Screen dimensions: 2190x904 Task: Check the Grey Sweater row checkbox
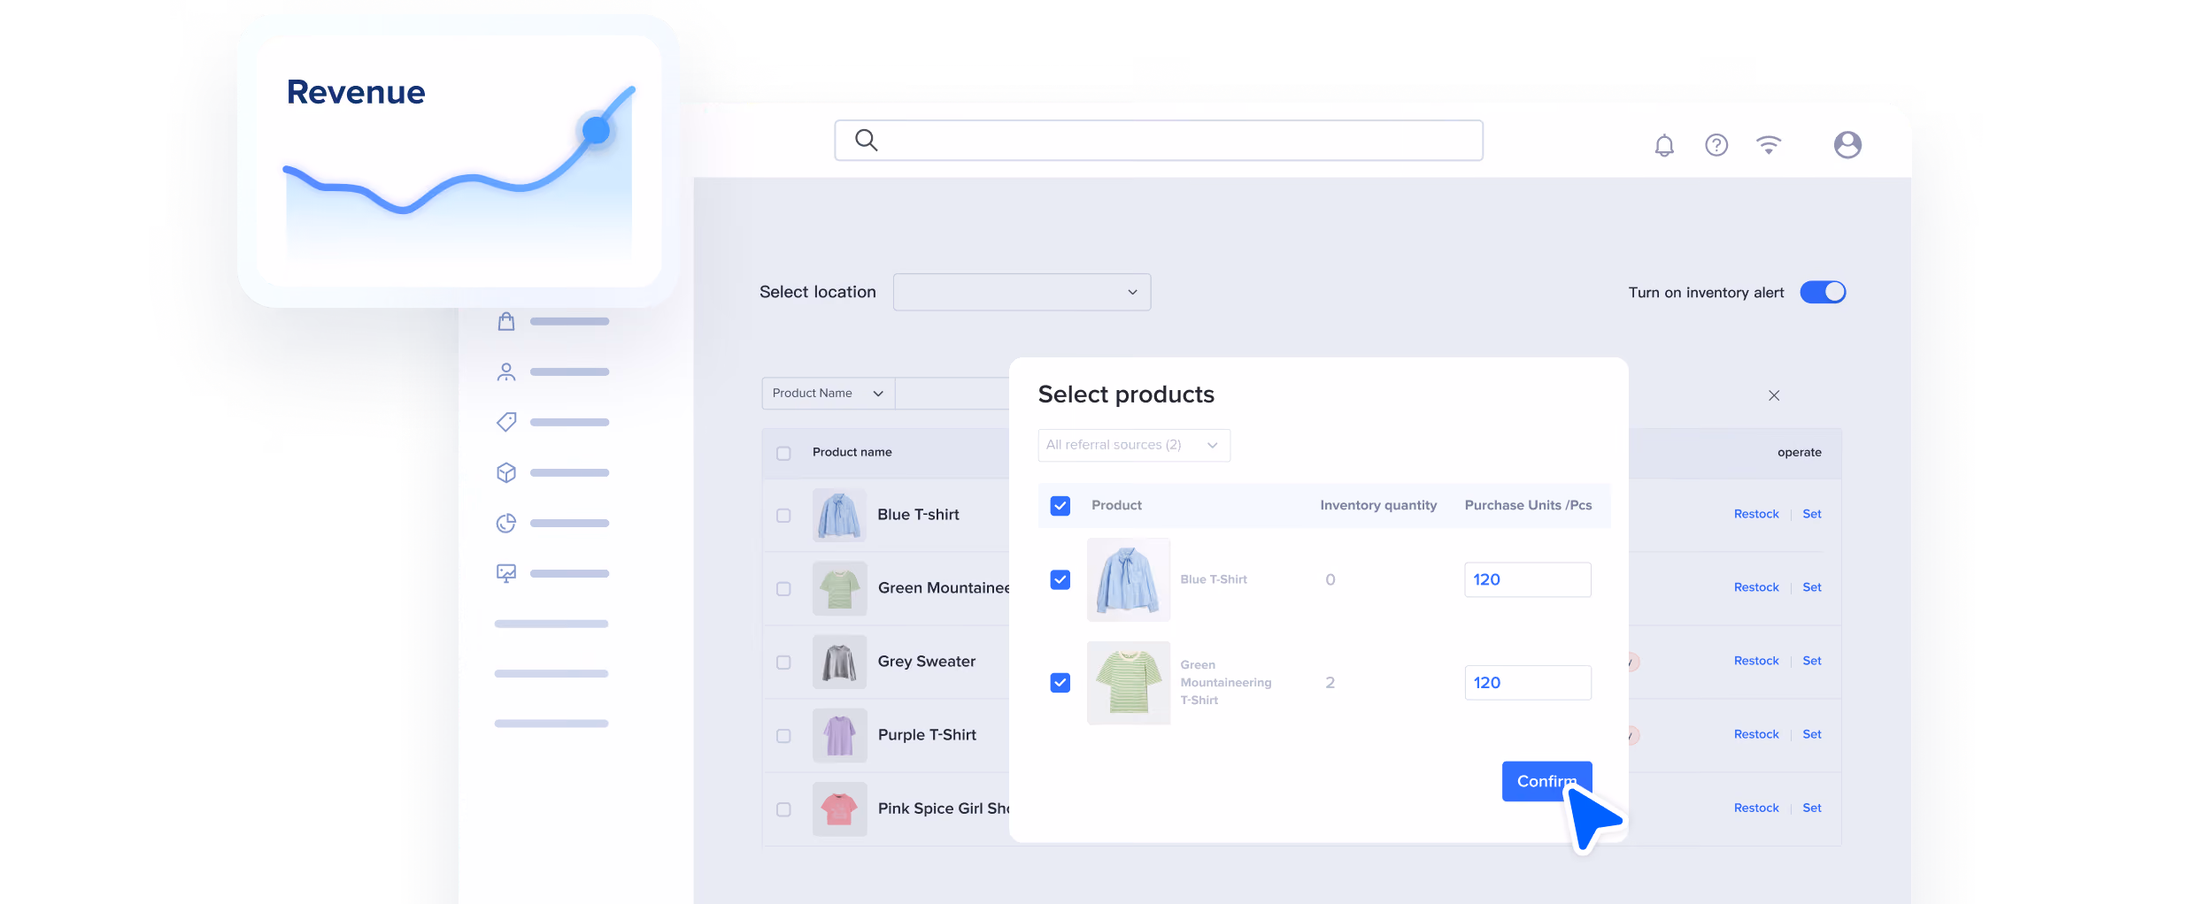click(x=783, y=662)
